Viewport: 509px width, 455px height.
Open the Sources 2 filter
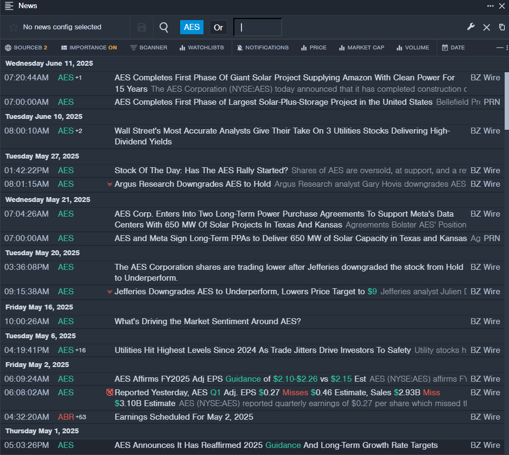26,48
